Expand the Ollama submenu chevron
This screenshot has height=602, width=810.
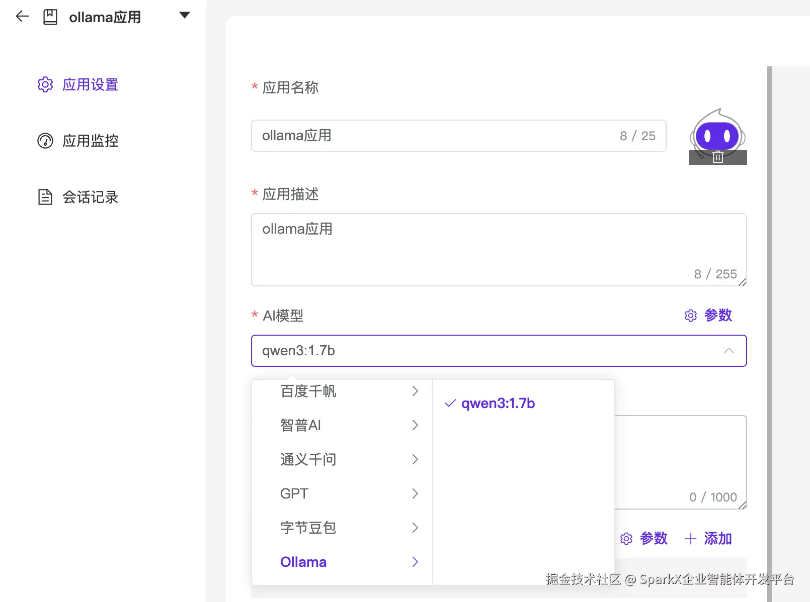415,562
